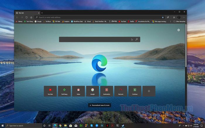The height and width of the screenshot is (128, 205).
Task: Open the YouTube bookmark in the favorites bar
Action: coord(122,21)
